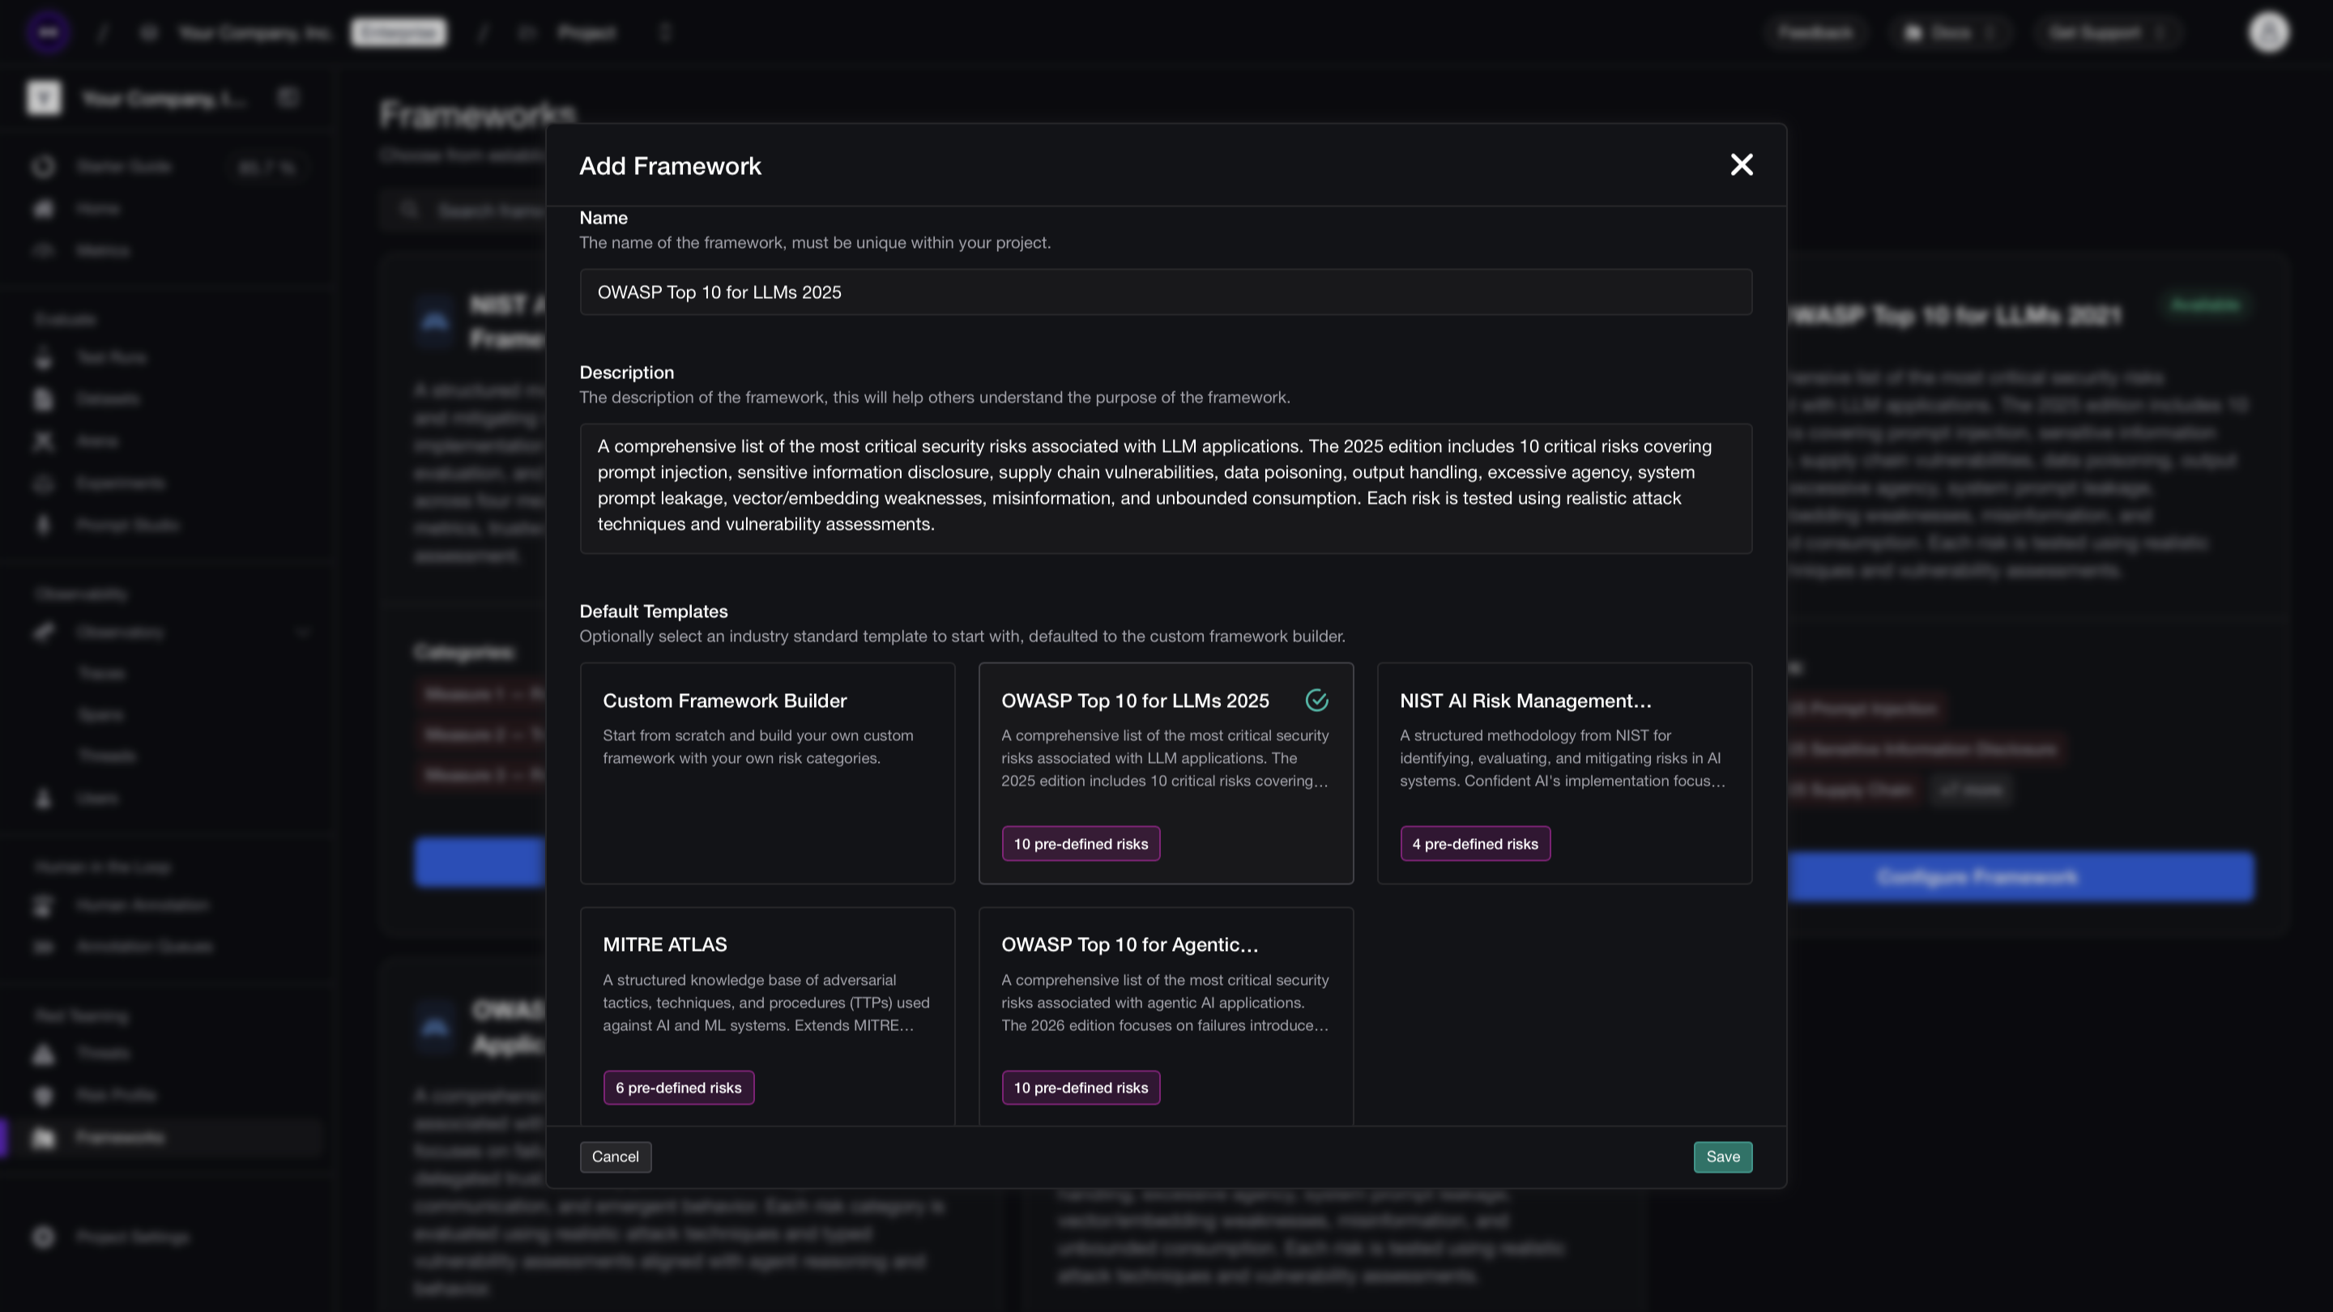Click the Frameworks folder icon in sidebar
The width and height of the screenshot is (2333, 1312).
click(44, 1137)
